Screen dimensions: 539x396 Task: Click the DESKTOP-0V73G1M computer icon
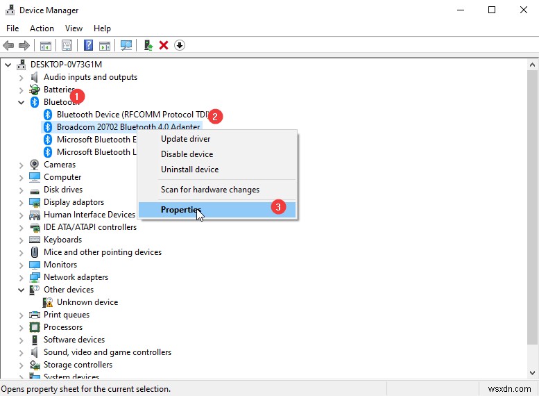(x=22, y=65)
